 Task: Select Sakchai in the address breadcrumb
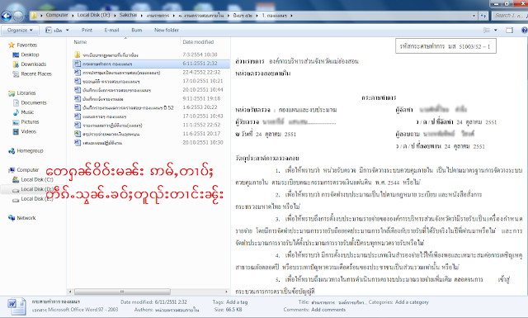click(128, 15)
